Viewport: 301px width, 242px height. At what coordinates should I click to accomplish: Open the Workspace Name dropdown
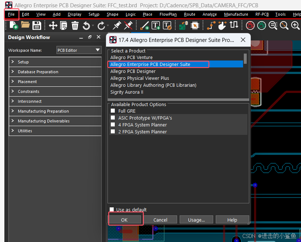pyautogui.click(x=79, y=50)
